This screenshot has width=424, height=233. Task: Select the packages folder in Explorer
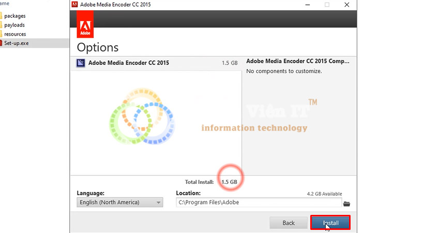15,16
